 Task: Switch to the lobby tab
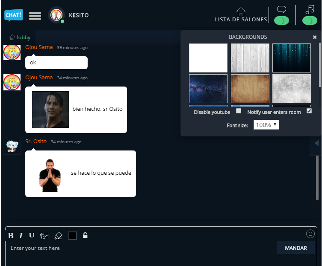click(x=20, y=38)
